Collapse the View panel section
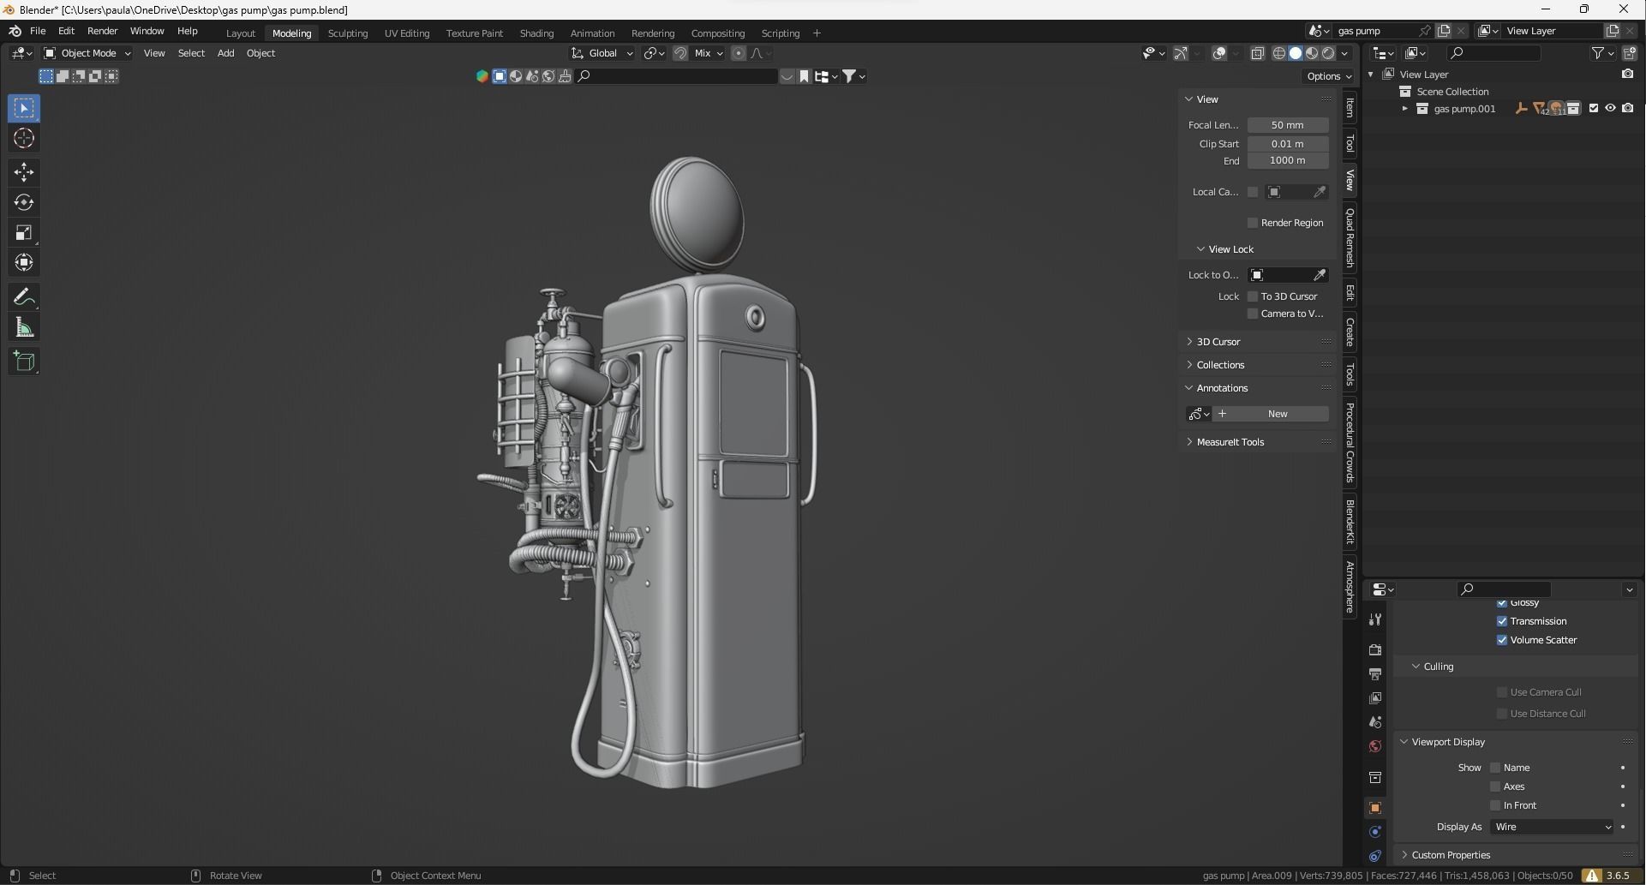The width and height of the screenshot is (1646, 885). point(1189,99)
